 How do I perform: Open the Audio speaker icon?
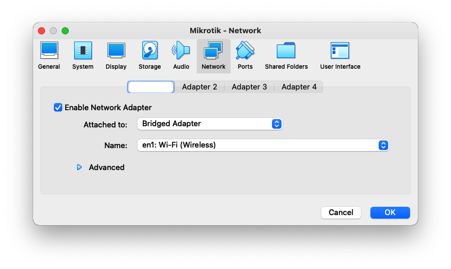point(181,52)
